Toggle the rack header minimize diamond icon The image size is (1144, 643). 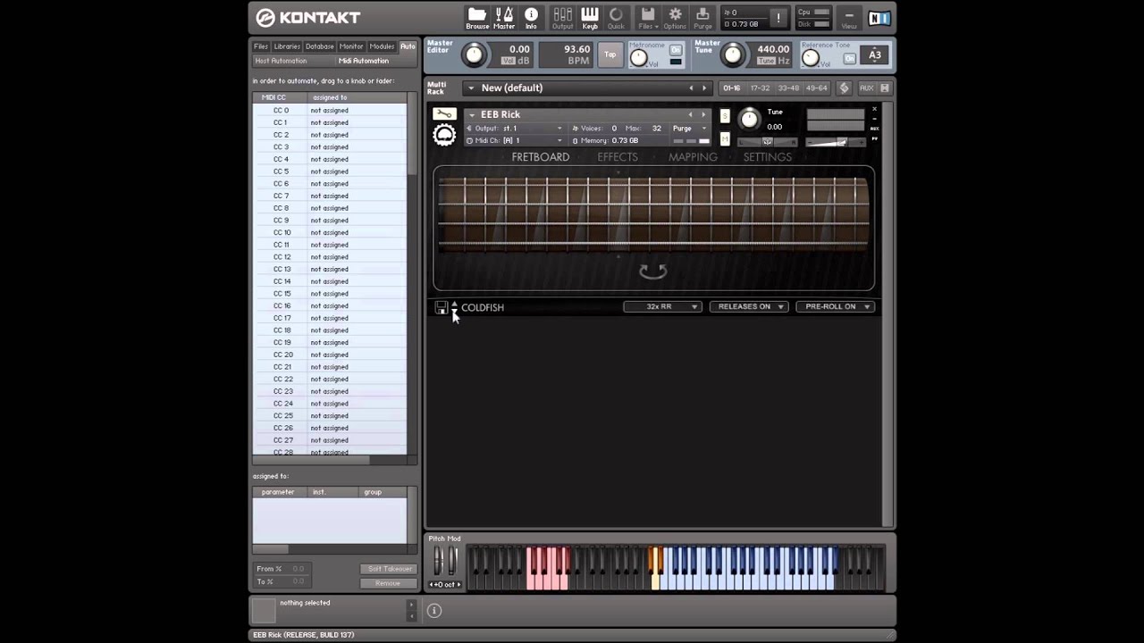(x=844, y=88)
